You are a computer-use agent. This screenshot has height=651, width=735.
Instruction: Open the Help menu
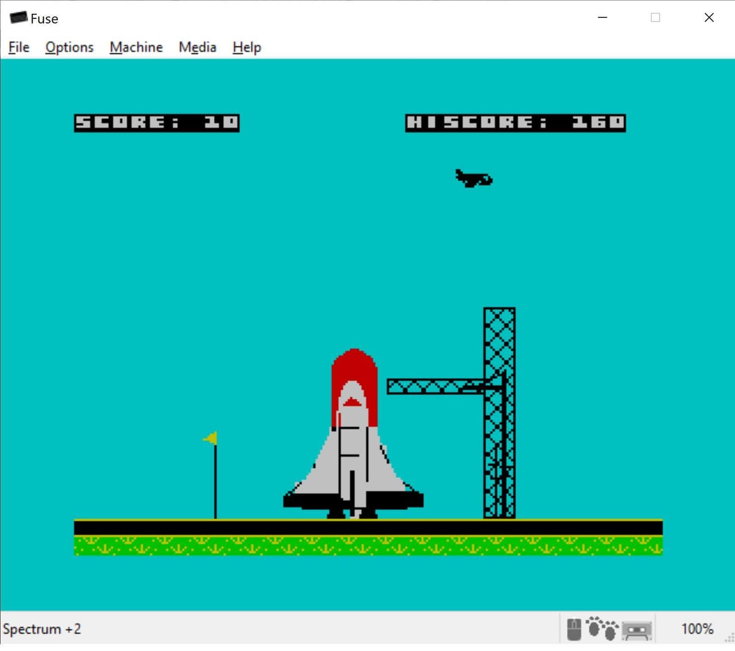click(247, 47)
